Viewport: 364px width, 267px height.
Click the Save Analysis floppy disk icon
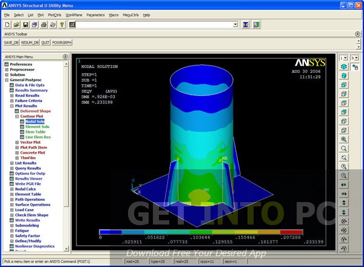(25, 25)
